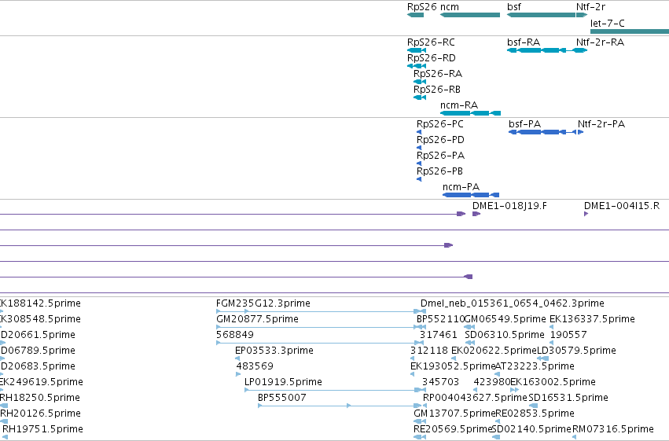The height and width of the screenshot is (441, 669).
Task: Select the RpS26-RD transcript label
Action: 432,58
